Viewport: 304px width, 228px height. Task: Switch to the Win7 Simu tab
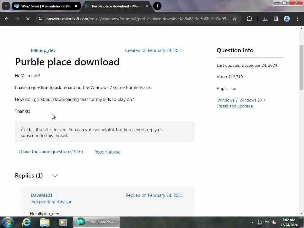click(46, 6)
